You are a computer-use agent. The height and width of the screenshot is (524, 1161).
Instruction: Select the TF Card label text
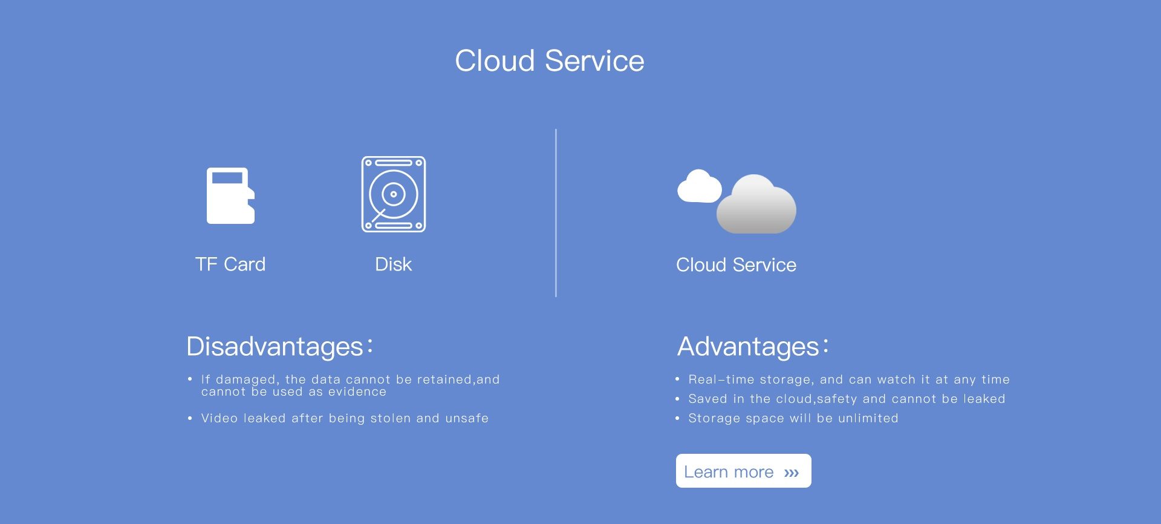click(x=230, y=264)
